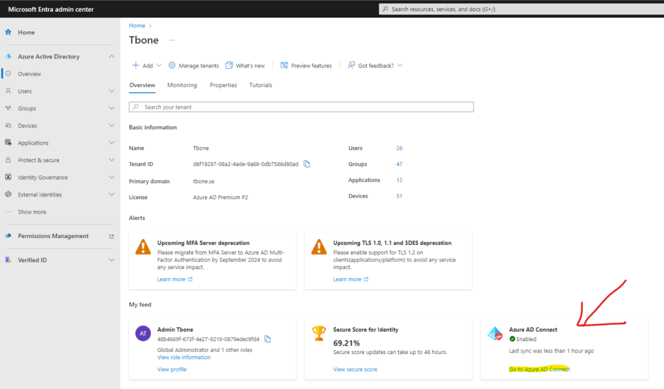Click the 69.21% secure score value
This screenshot has height=389, width=664.
(346, 343)
